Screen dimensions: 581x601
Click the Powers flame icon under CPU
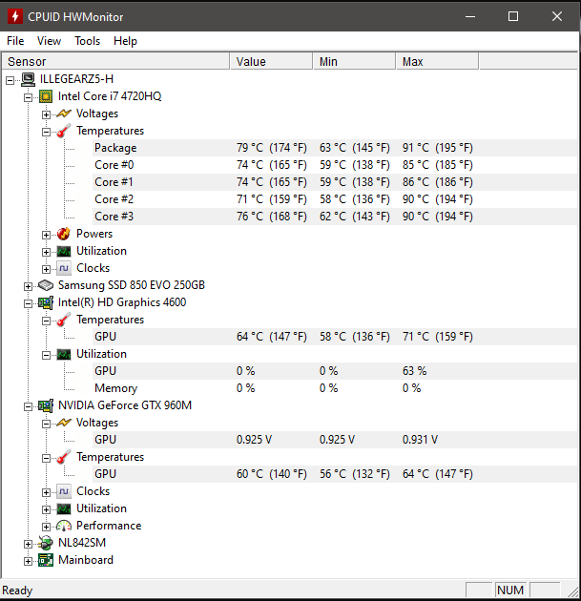[64, 234]
